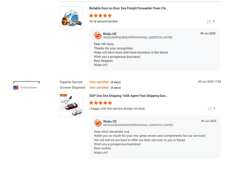This screenshot has height=175, width=233.
Task: Click "Very satisfied" next to On-time Shipment
Action: click(99, 87)
